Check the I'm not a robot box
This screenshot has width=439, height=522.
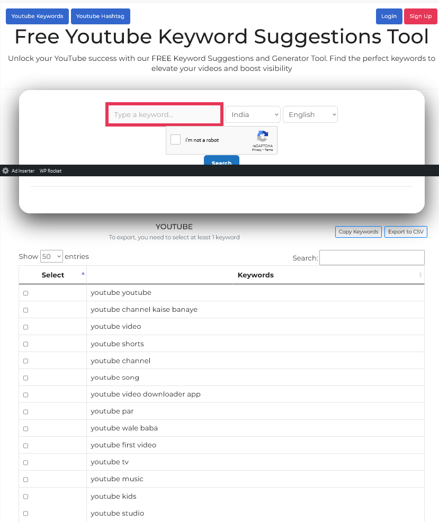(175, 139)
